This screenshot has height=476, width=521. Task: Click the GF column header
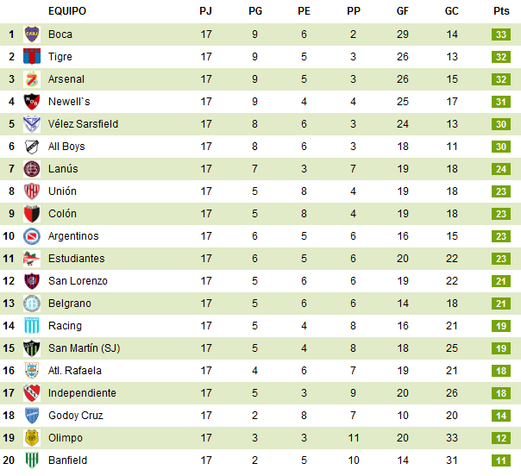coord(403,11)
